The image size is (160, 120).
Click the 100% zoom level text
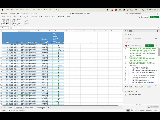(x=156, y=110)
